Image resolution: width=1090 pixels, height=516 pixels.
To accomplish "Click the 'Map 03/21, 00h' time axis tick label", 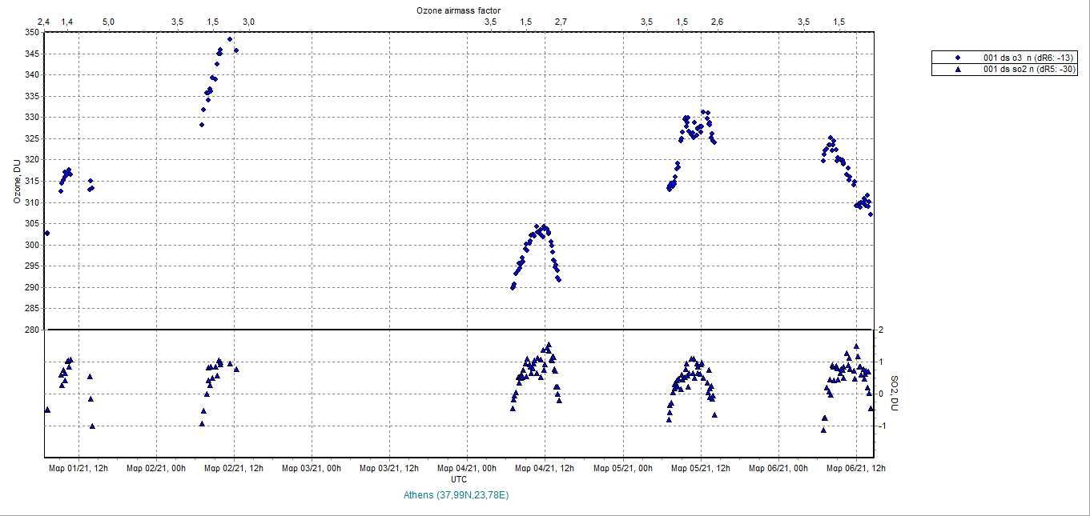I will 312,469.
